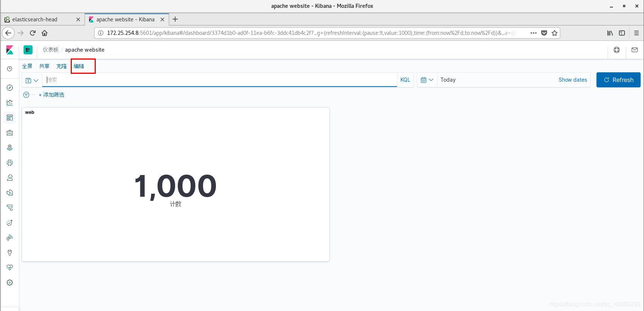The height and width of the screenshot is (311, 644).
Task: Open Machine Learning icon in sidebar
Action: tap(10, 163)
